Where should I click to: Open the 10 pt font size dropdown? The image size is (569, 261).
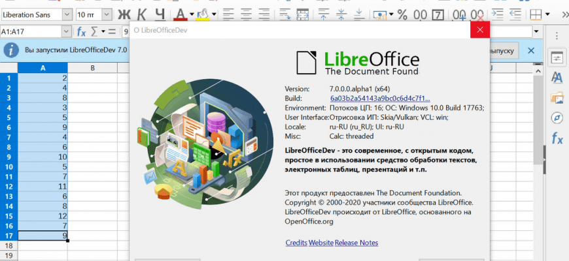click(107, 14)
